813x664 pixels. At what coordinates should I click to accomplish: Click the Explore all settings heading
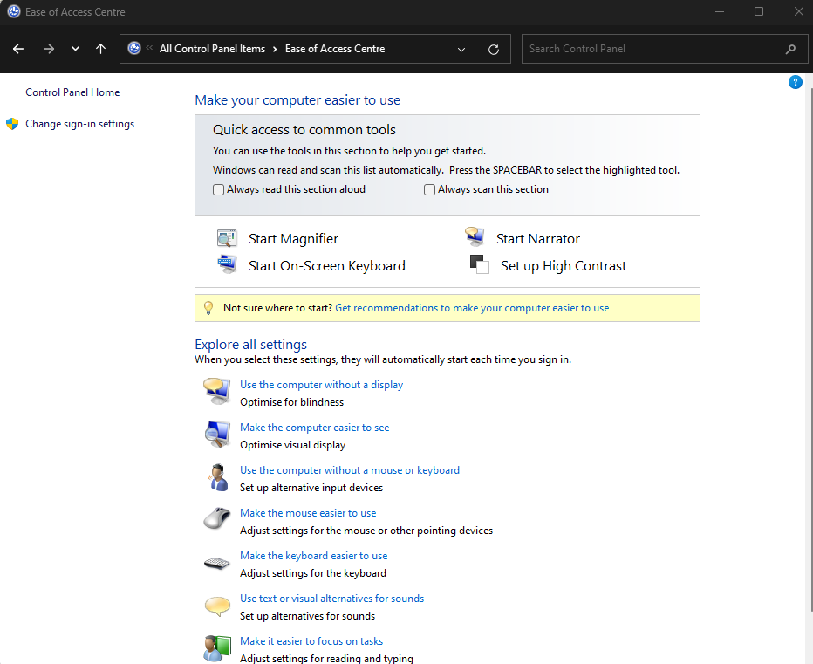click(251, 345)
